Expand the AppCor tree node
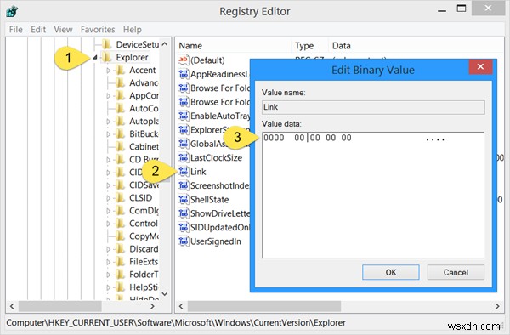 (x=109, y=96)
